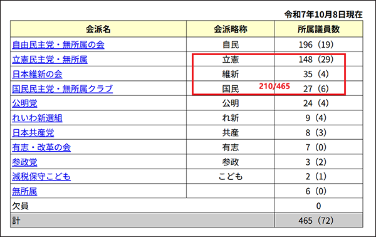Image resolution: width=376 pixels, height=237 pixels.
Task: Click the member count 148（29）
Action: (x=316, y=60)
